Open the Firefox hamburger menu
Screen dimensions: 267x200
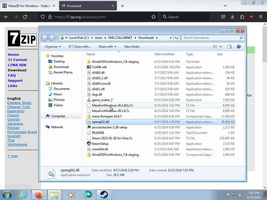(x=261, y=17)
